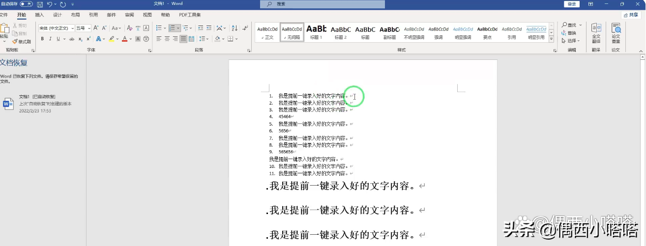
Task: Click the undo arrow icon
Action: (x=49, y=4)
